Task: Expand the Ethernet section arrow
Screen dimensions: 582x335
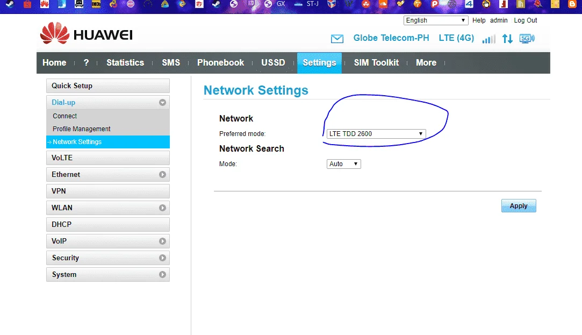Action: coord(162,175)
